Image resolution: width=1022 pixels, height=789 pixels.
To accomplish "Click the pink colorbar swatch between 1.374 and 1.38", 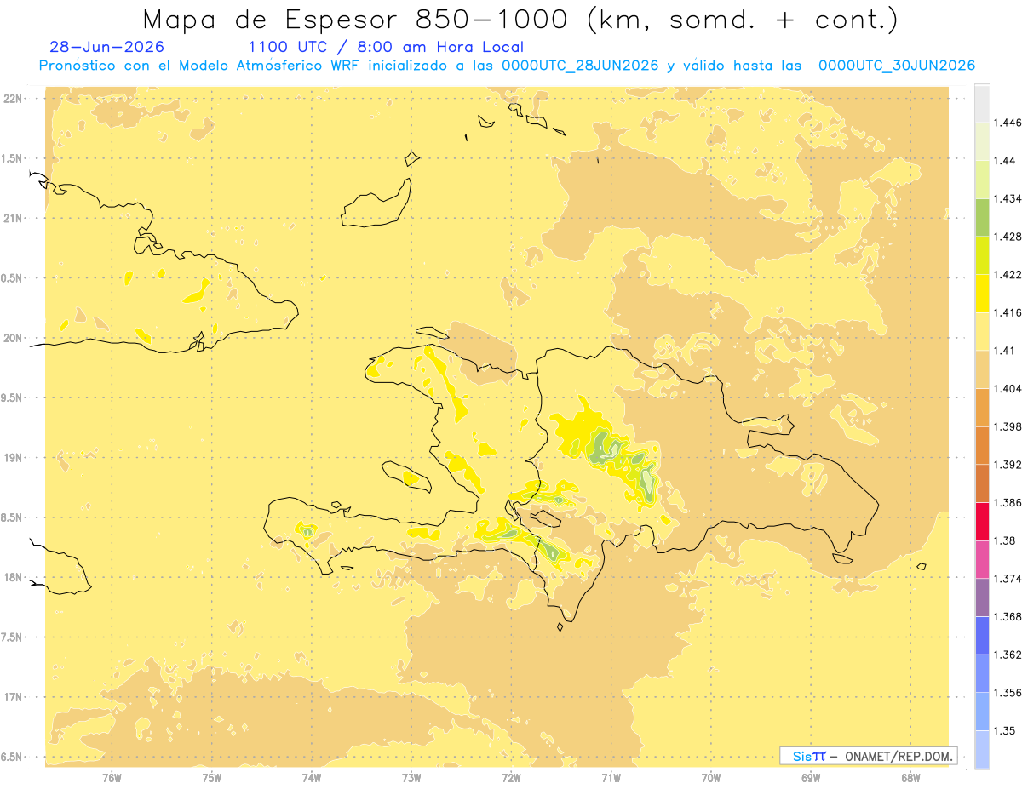I will (x=982, y=559).
